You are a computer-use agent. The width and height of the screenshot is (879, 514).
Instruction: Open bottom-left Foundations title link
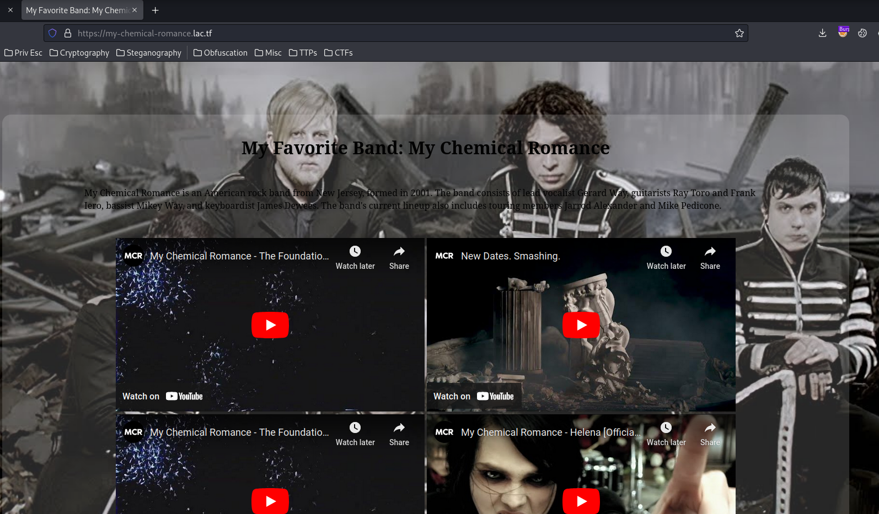pyautogui.click(x=239, y=432)
